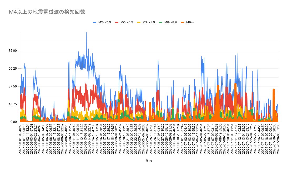The height and width of the screenshot is (171, 287).
Task: Select the 'M8～8.9' legend label
Action: (x=170, y=23)
